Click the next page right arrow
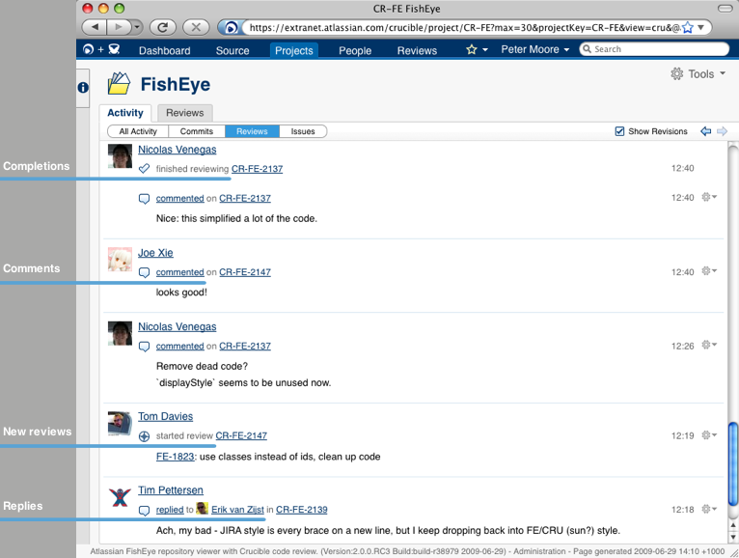739x558 pixels. click(722, 131)
